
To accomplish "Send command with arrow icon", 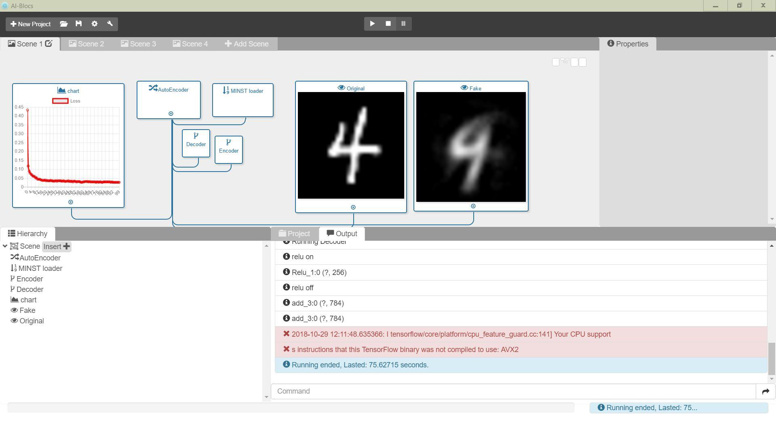I will 765,391.
